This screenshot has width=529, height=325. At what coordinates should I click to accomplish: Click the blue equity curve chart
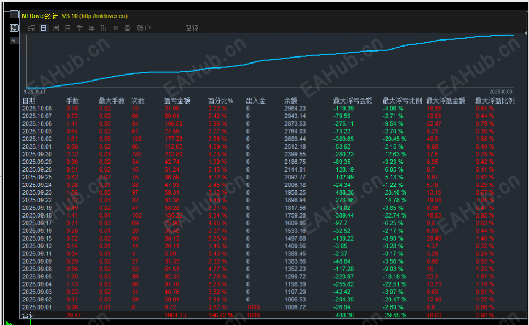[x=270, y=61]
